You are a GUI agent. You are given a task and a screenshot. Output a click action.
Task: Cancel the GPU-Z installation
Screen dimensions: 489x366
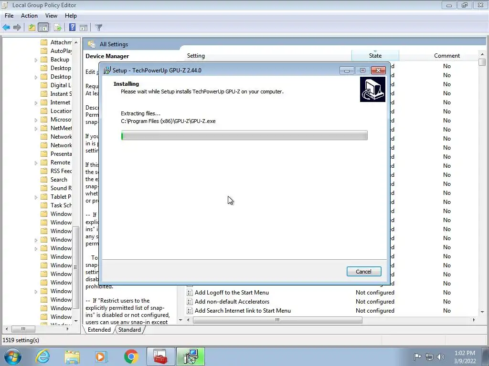coord(363,271)
